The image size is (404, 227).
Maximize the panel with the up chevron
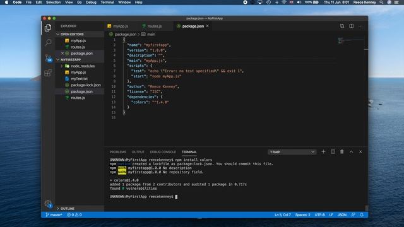pyautogui.click(x=351, y=152)
